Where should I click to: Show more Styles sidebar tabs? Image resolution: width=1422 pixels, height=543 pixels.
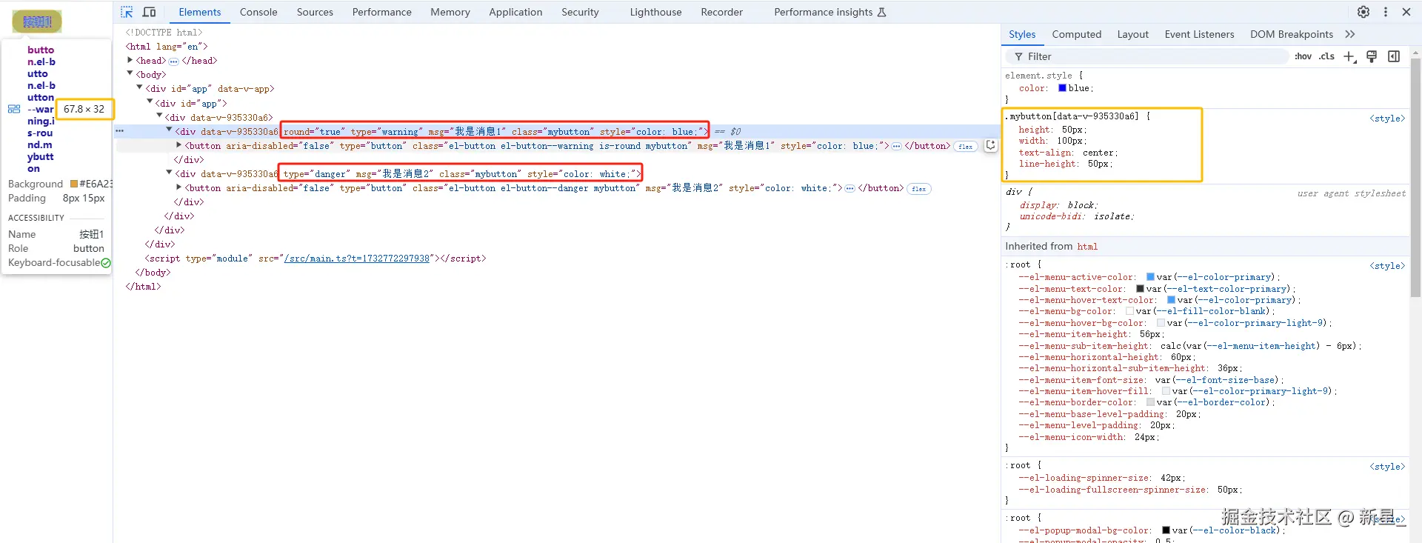pyautogui.click(x=1350, y=34)
